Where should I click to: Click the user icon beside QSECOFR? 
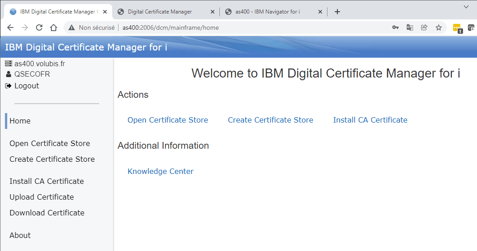tap(9, 74)
